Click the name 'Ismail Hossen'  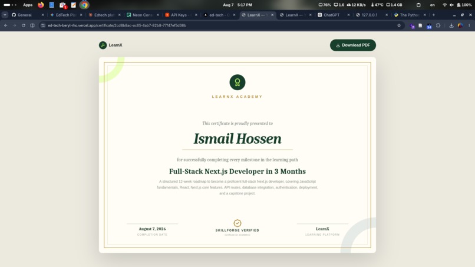pos(237,139)
